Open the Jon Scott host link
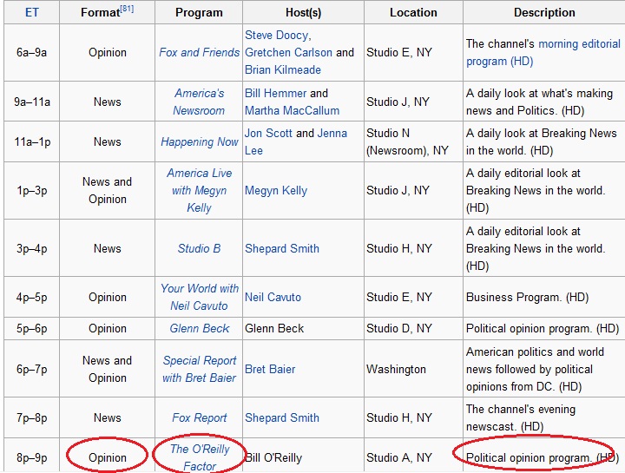The width and height of the screenshot is (625, 473). 268,133
